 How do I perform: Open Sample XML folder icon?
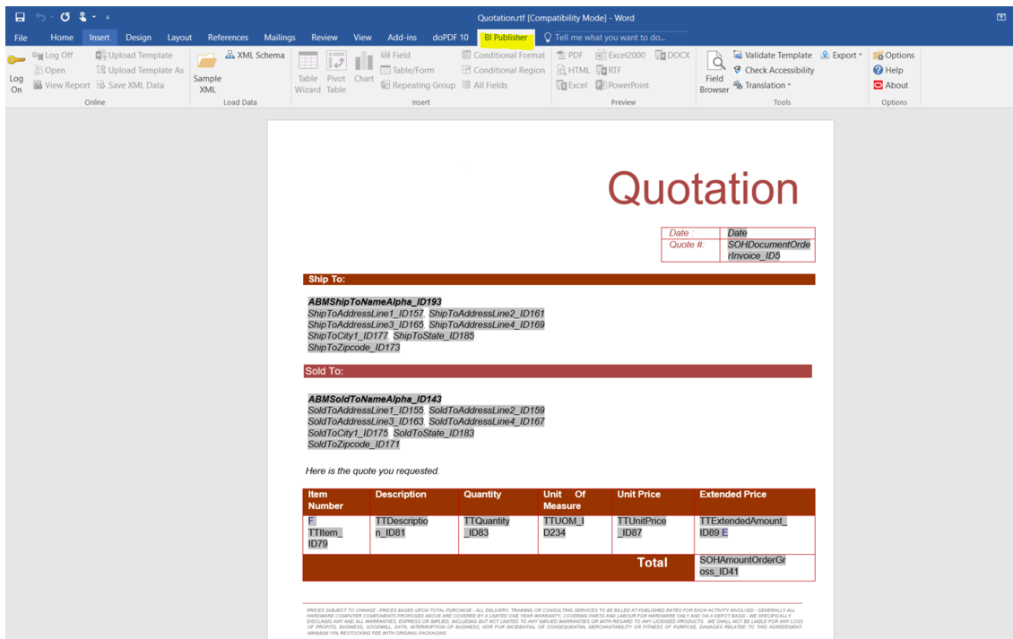(207, 61)
